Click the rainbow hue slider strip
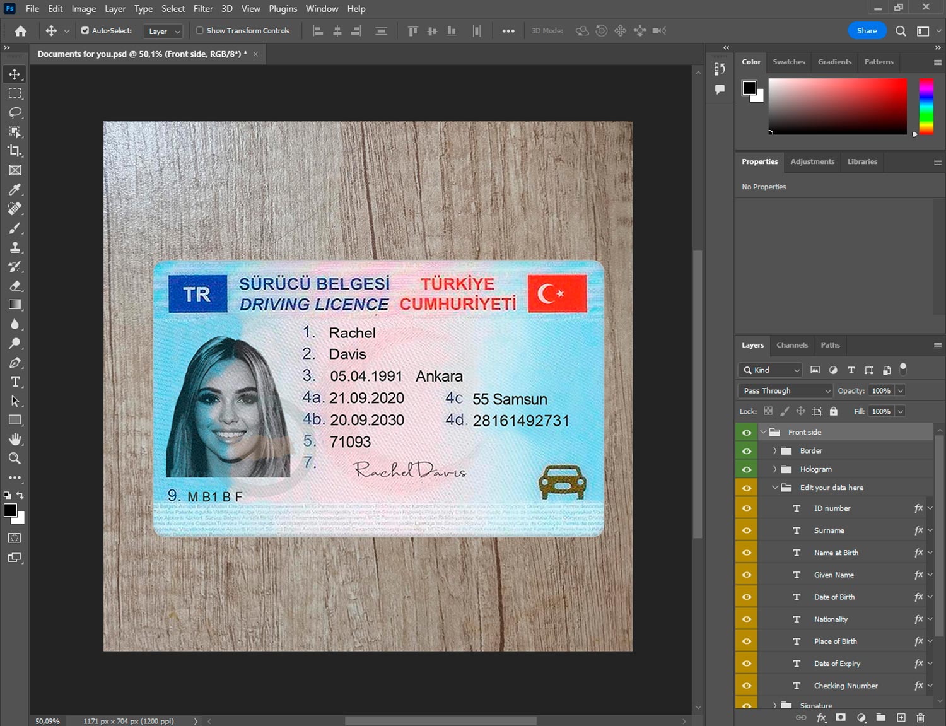 click(926, 106)
